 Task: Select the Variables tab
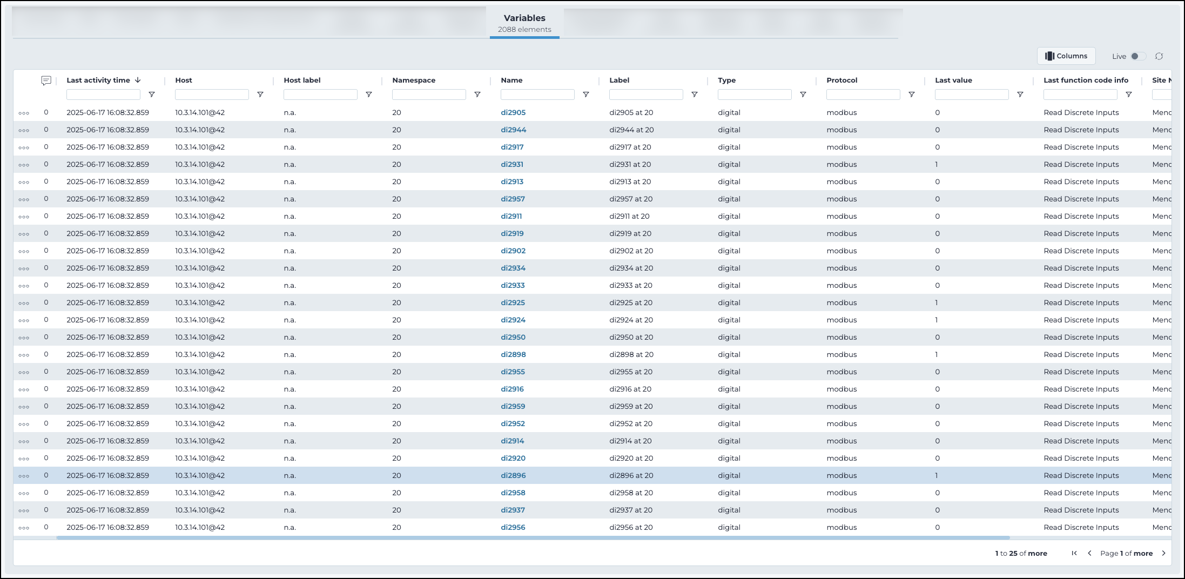pyautogui.click(x=524, y=23)
